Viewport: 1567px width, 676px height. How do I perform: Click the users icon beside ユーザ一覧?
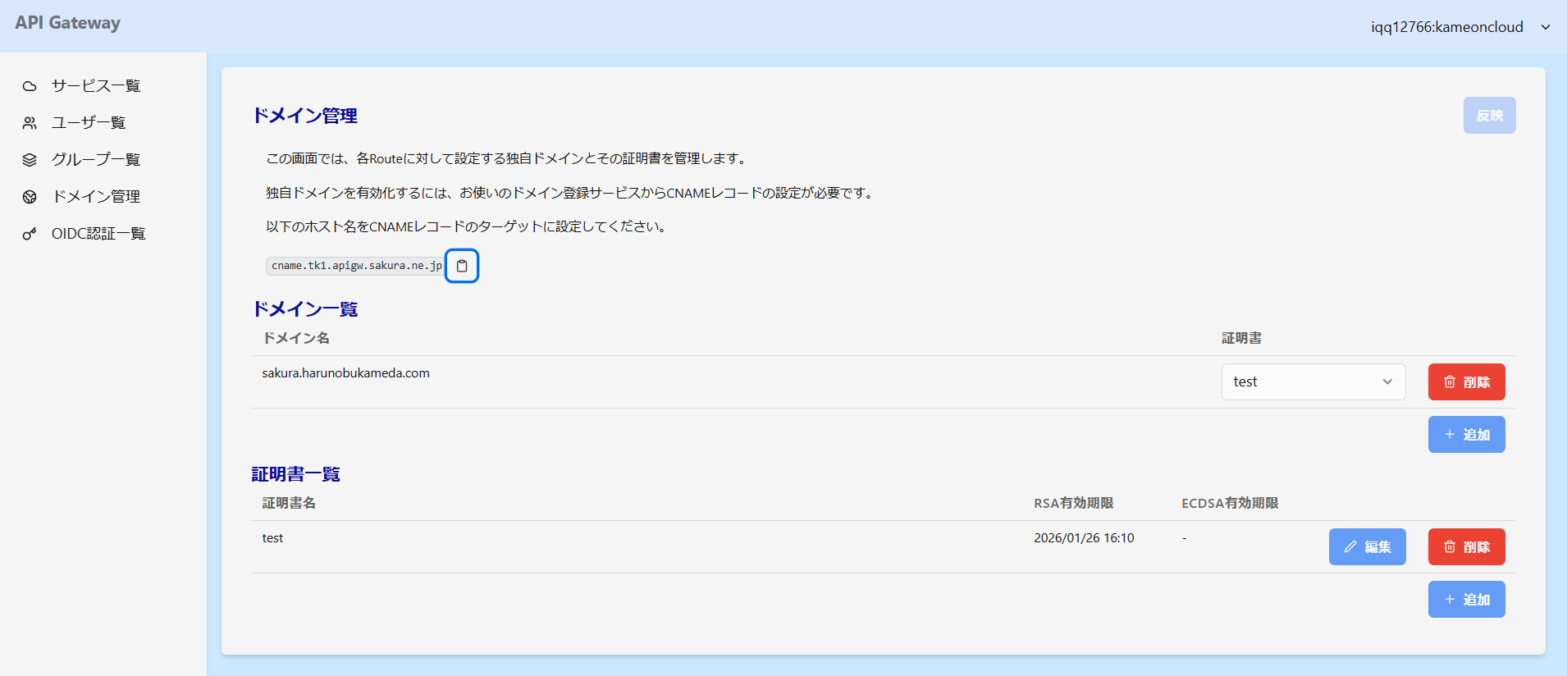(30, 123)
